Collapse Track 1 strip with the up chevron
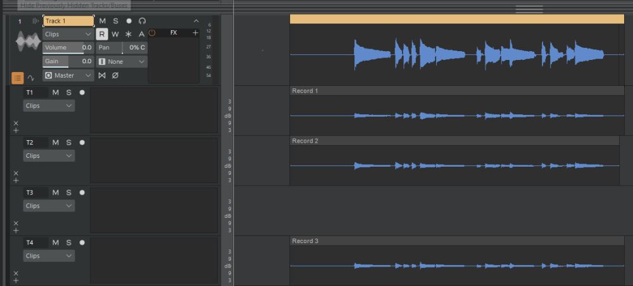This screenshot has width=633, height=286. 196,21
